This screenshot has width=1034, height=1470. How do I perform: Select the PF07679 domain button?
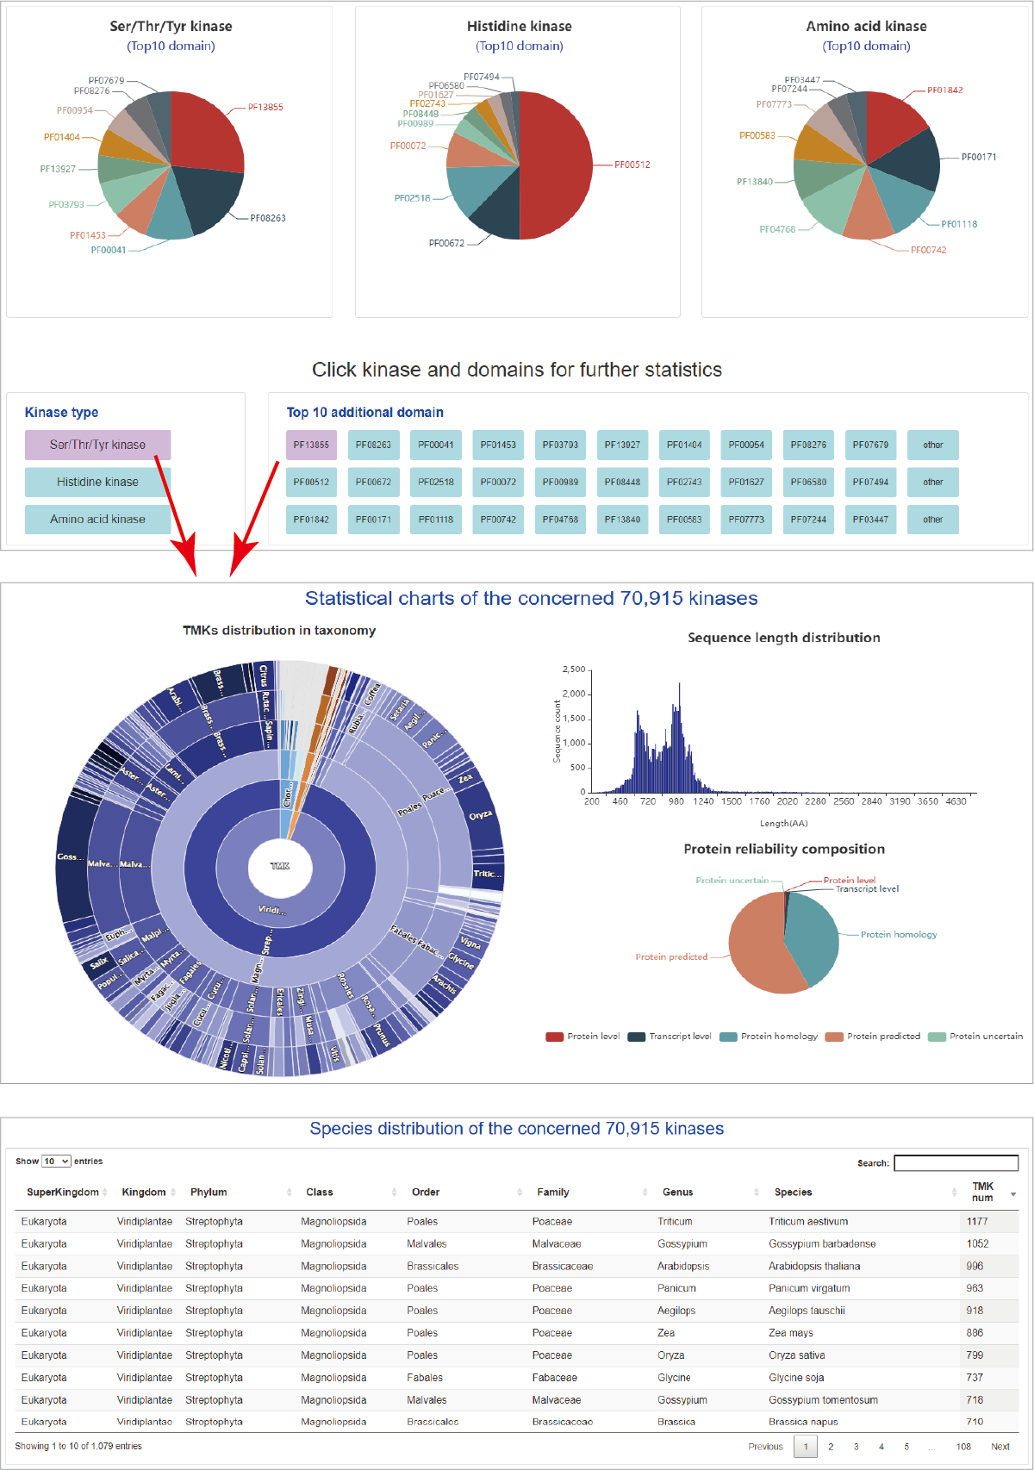870,445
